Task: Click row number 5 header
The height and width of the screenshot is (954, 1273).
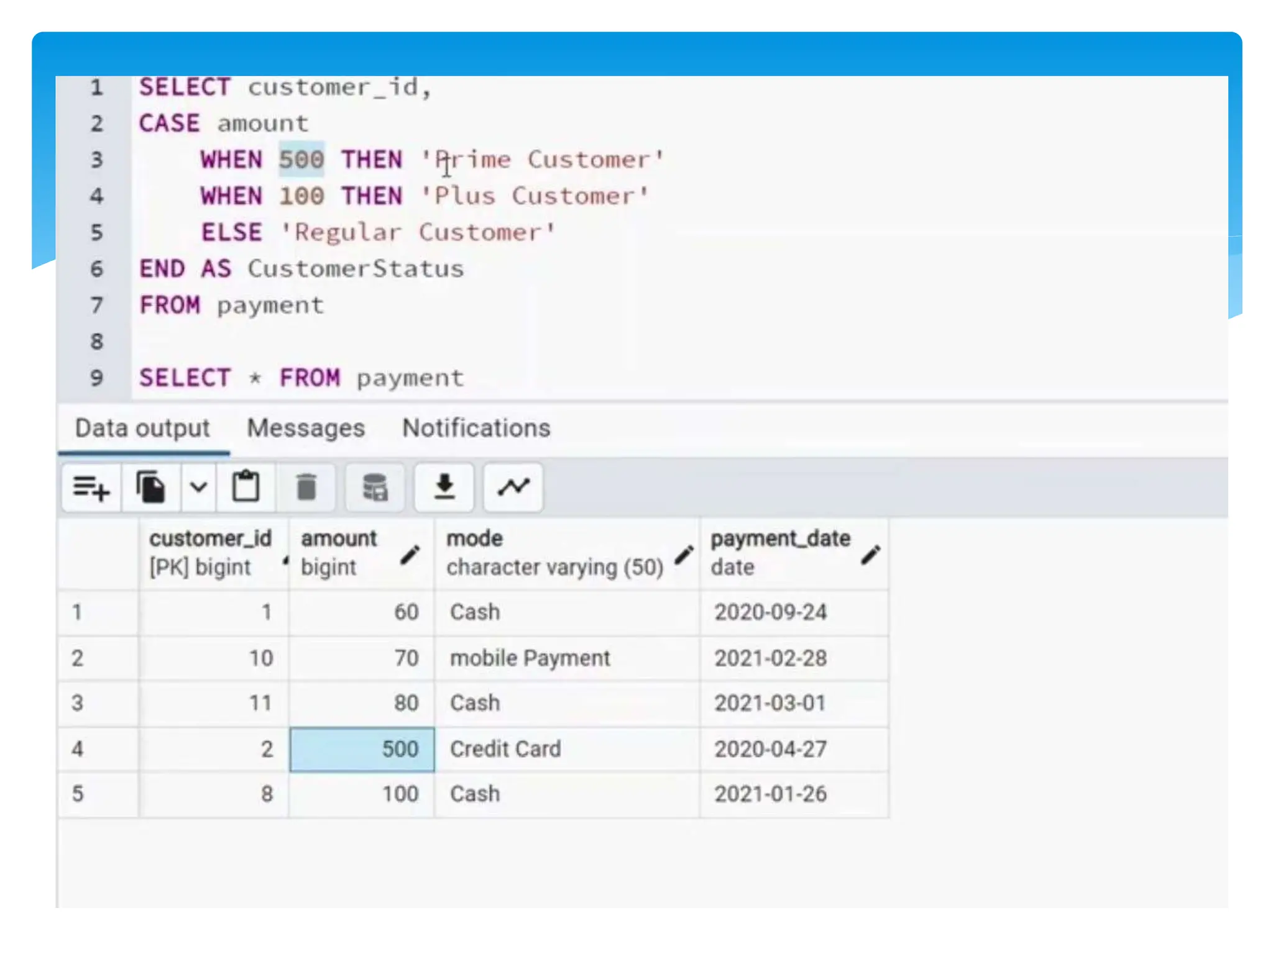Action: [78, 794]
